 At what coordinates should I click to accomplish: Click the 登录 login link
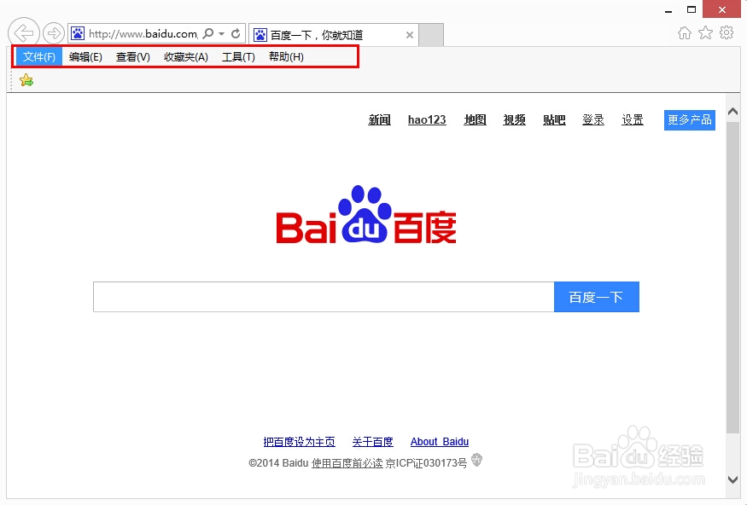click(x=593, y=120)
